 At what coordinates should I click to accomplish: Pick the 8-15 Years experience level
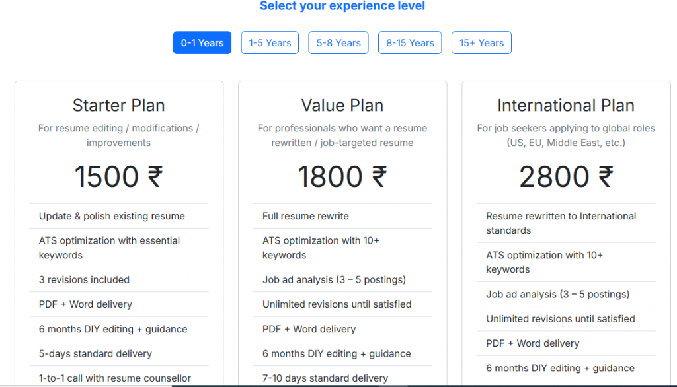[410, 43]
